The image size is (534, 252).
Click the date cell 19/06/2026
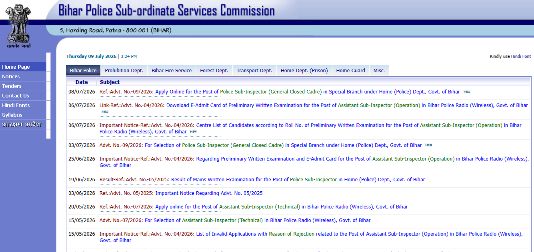point(82,180)
